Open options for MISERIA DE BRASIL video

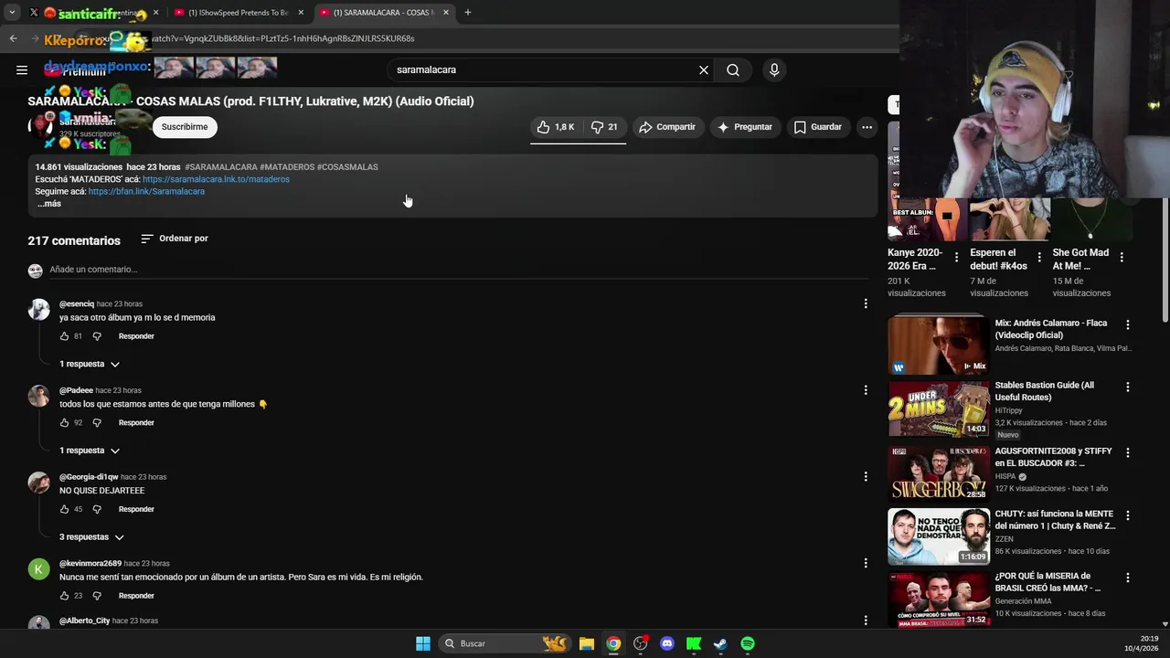[1127, 578]
